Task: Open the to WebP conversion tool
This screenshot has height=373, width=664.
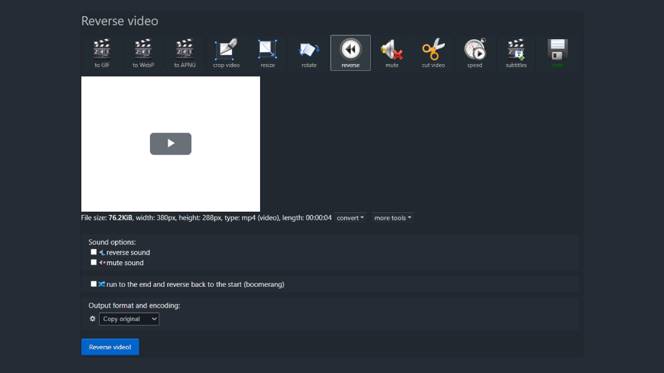Action: coord(143,53)
